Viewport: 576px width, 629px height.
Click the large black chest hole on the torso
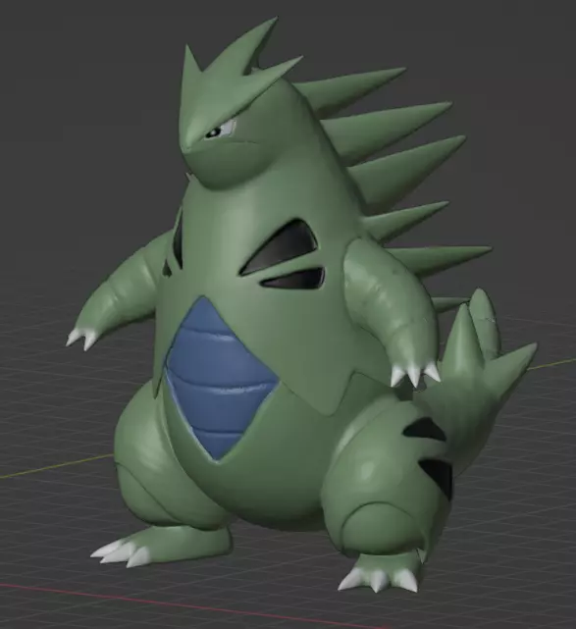282,245
